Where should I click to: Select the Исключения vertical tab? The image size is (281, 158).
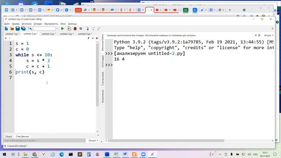pos(103,96)
